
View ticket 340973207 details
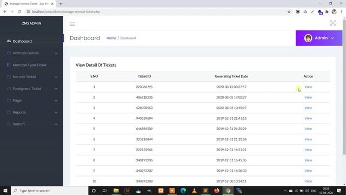coord(308,171)
